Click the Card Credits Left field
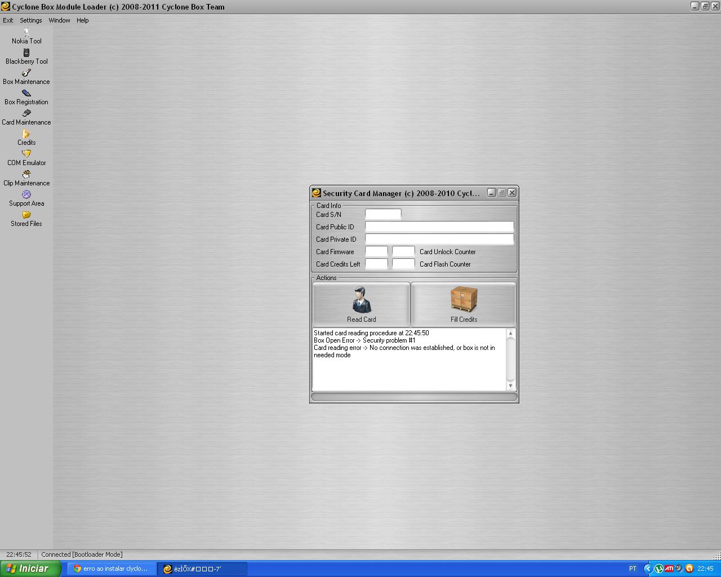Image resolution: width=721 pixels, height=577 pixels. pyautogui.click(x=376, y=264)
